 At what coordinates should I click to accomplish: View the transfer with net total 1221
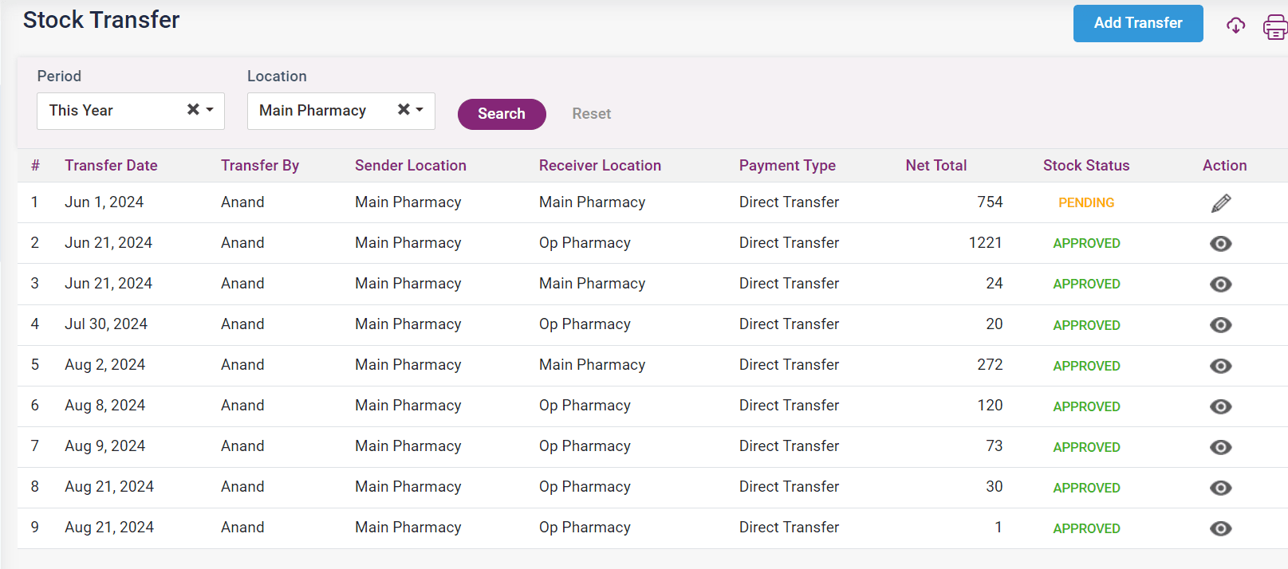[x=1220, y=244]
